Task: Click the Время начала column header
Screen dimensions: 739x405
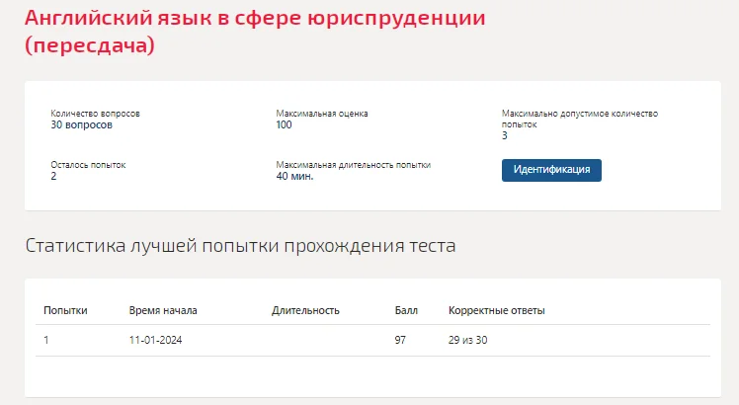Action: coord(163,311)
